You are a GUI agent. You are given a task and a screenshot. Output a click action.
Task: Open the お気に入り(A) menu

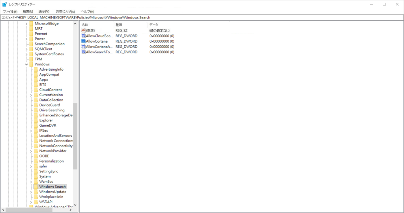pos(66,11)
